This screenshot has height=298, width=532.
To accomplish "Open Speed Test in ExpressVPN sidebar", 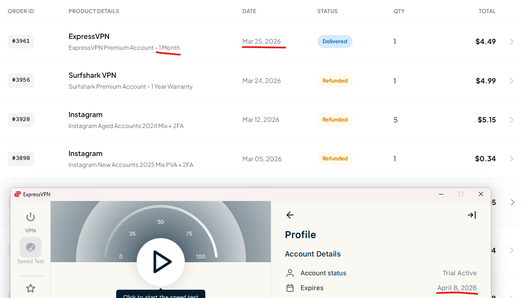I will [31, 251].
